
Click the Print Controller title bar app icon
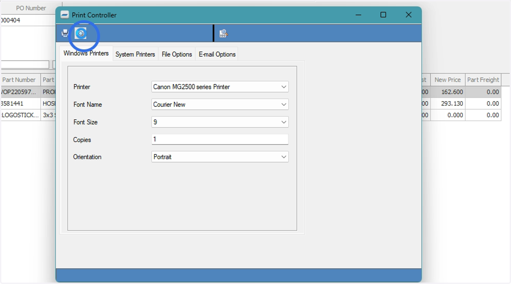64,15
